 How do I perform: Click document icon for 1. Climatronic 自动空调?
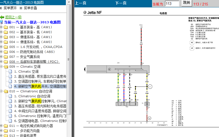[10, 96]
